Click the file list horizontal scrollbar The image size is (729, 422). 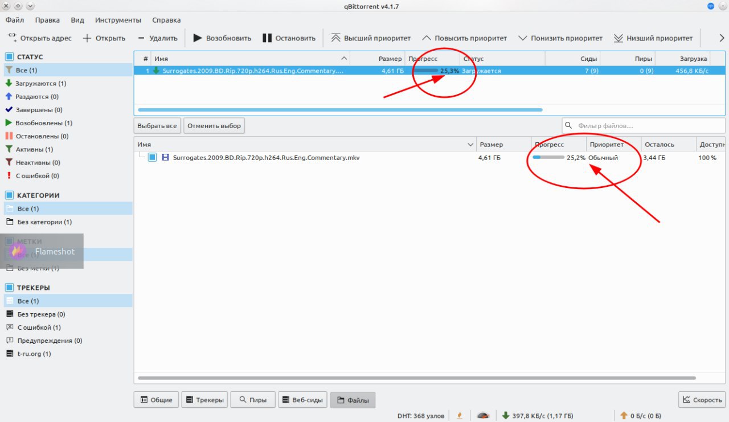[416, 378]
